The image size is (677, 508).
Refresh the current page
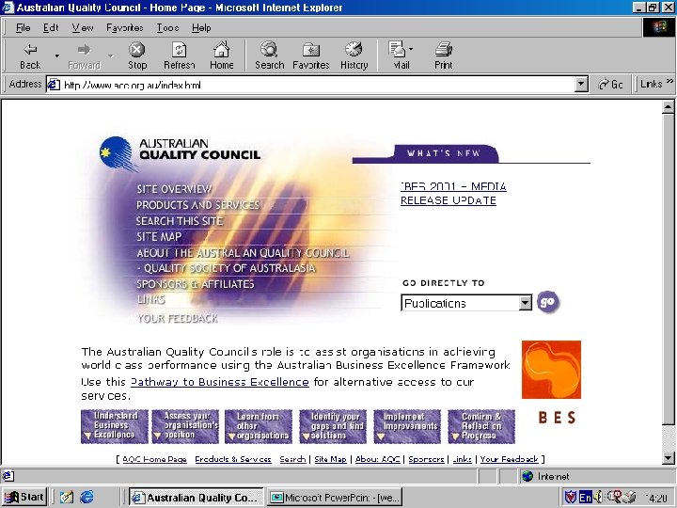coord(180,56)
